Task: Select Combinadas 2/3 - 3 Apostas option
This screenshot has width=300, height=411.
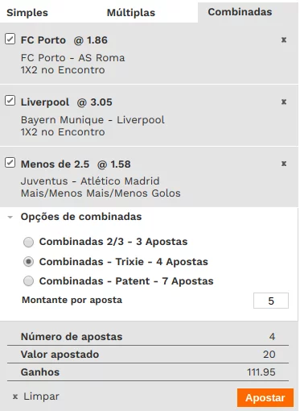Action: pyautogui.click(x=28, y=242)
